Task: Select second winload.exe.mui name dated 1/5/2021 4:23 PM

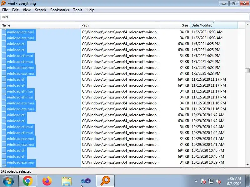Action: click(21, 74)
